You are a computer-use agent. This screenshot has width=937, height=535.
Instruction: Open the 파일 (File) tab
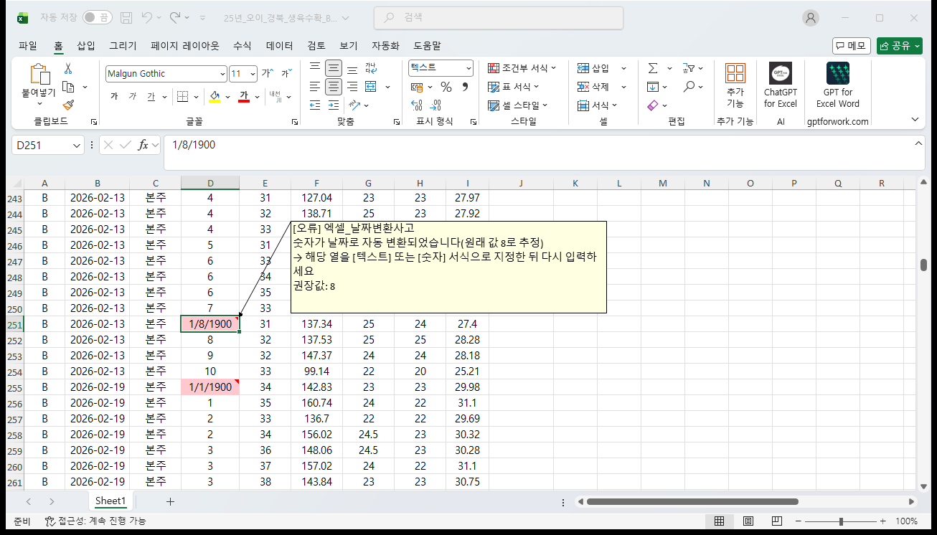[28, 45]
